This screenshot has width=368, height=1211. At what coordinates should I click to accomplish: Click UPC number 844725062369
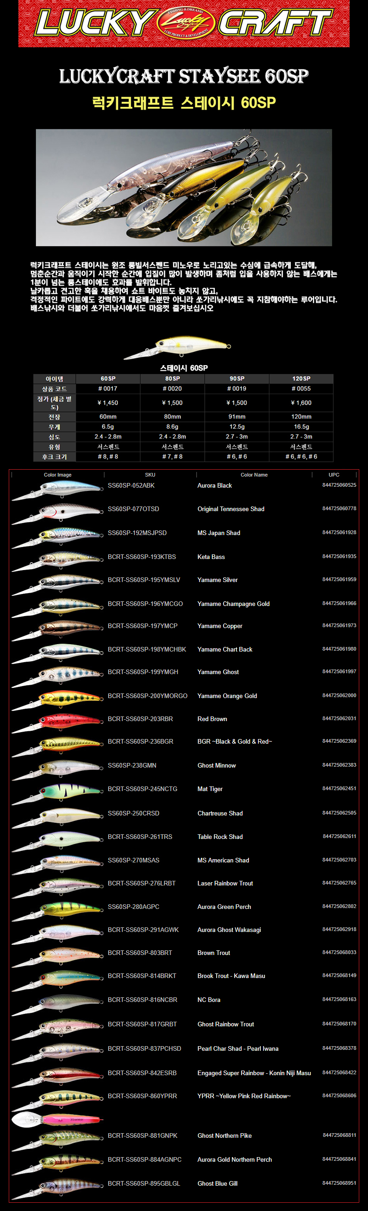(339, 741)
